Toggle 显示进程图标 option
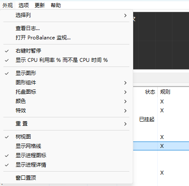Screen dimensions: 189x186 pyautogui.click(x=66, y=155)
